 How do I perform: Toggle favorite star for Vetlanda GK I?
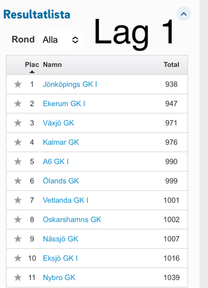(18, 200)
